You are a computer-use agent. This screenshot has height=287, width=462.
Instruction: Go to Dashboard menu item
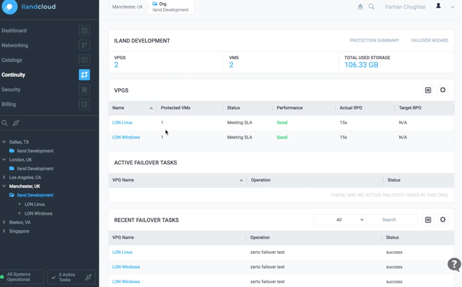pyautogui.click(x=14, y=30)
